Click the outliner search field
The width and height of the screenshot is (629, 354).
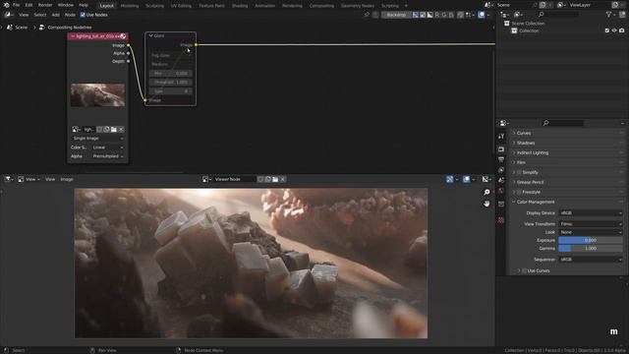point(559,15)
